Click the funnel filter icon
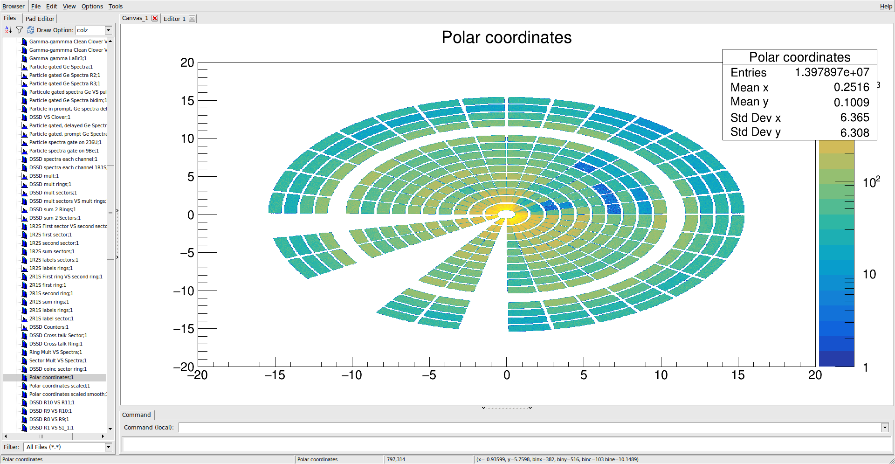895x464 pixels. tap(20, 30)
